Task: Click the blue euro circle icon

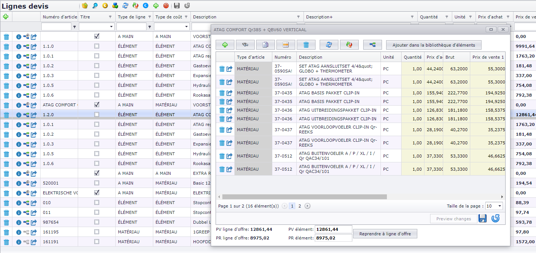Action: pyautogui.click(x=145, y=6)
